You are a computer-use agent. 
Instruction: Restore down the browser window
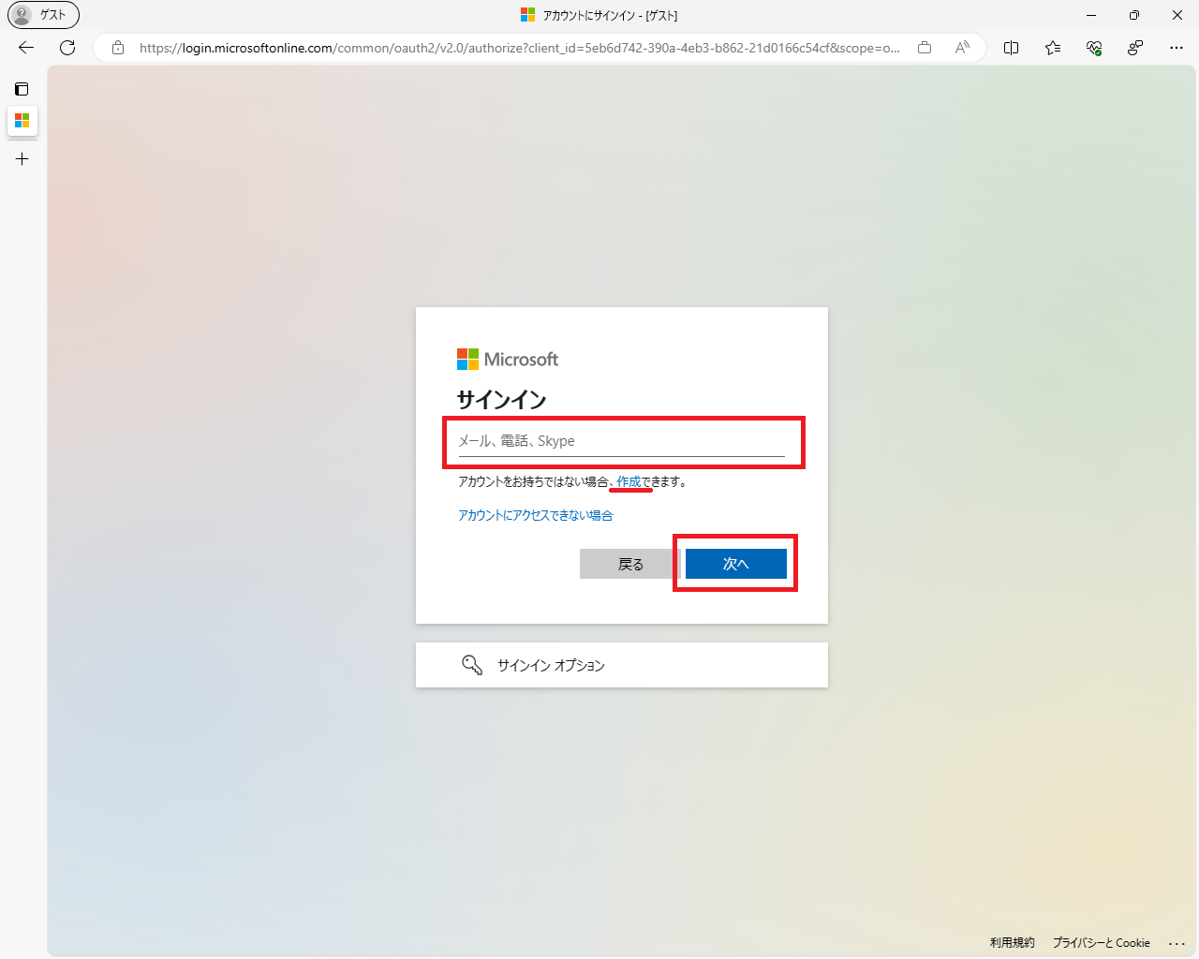coord(1134,15)
